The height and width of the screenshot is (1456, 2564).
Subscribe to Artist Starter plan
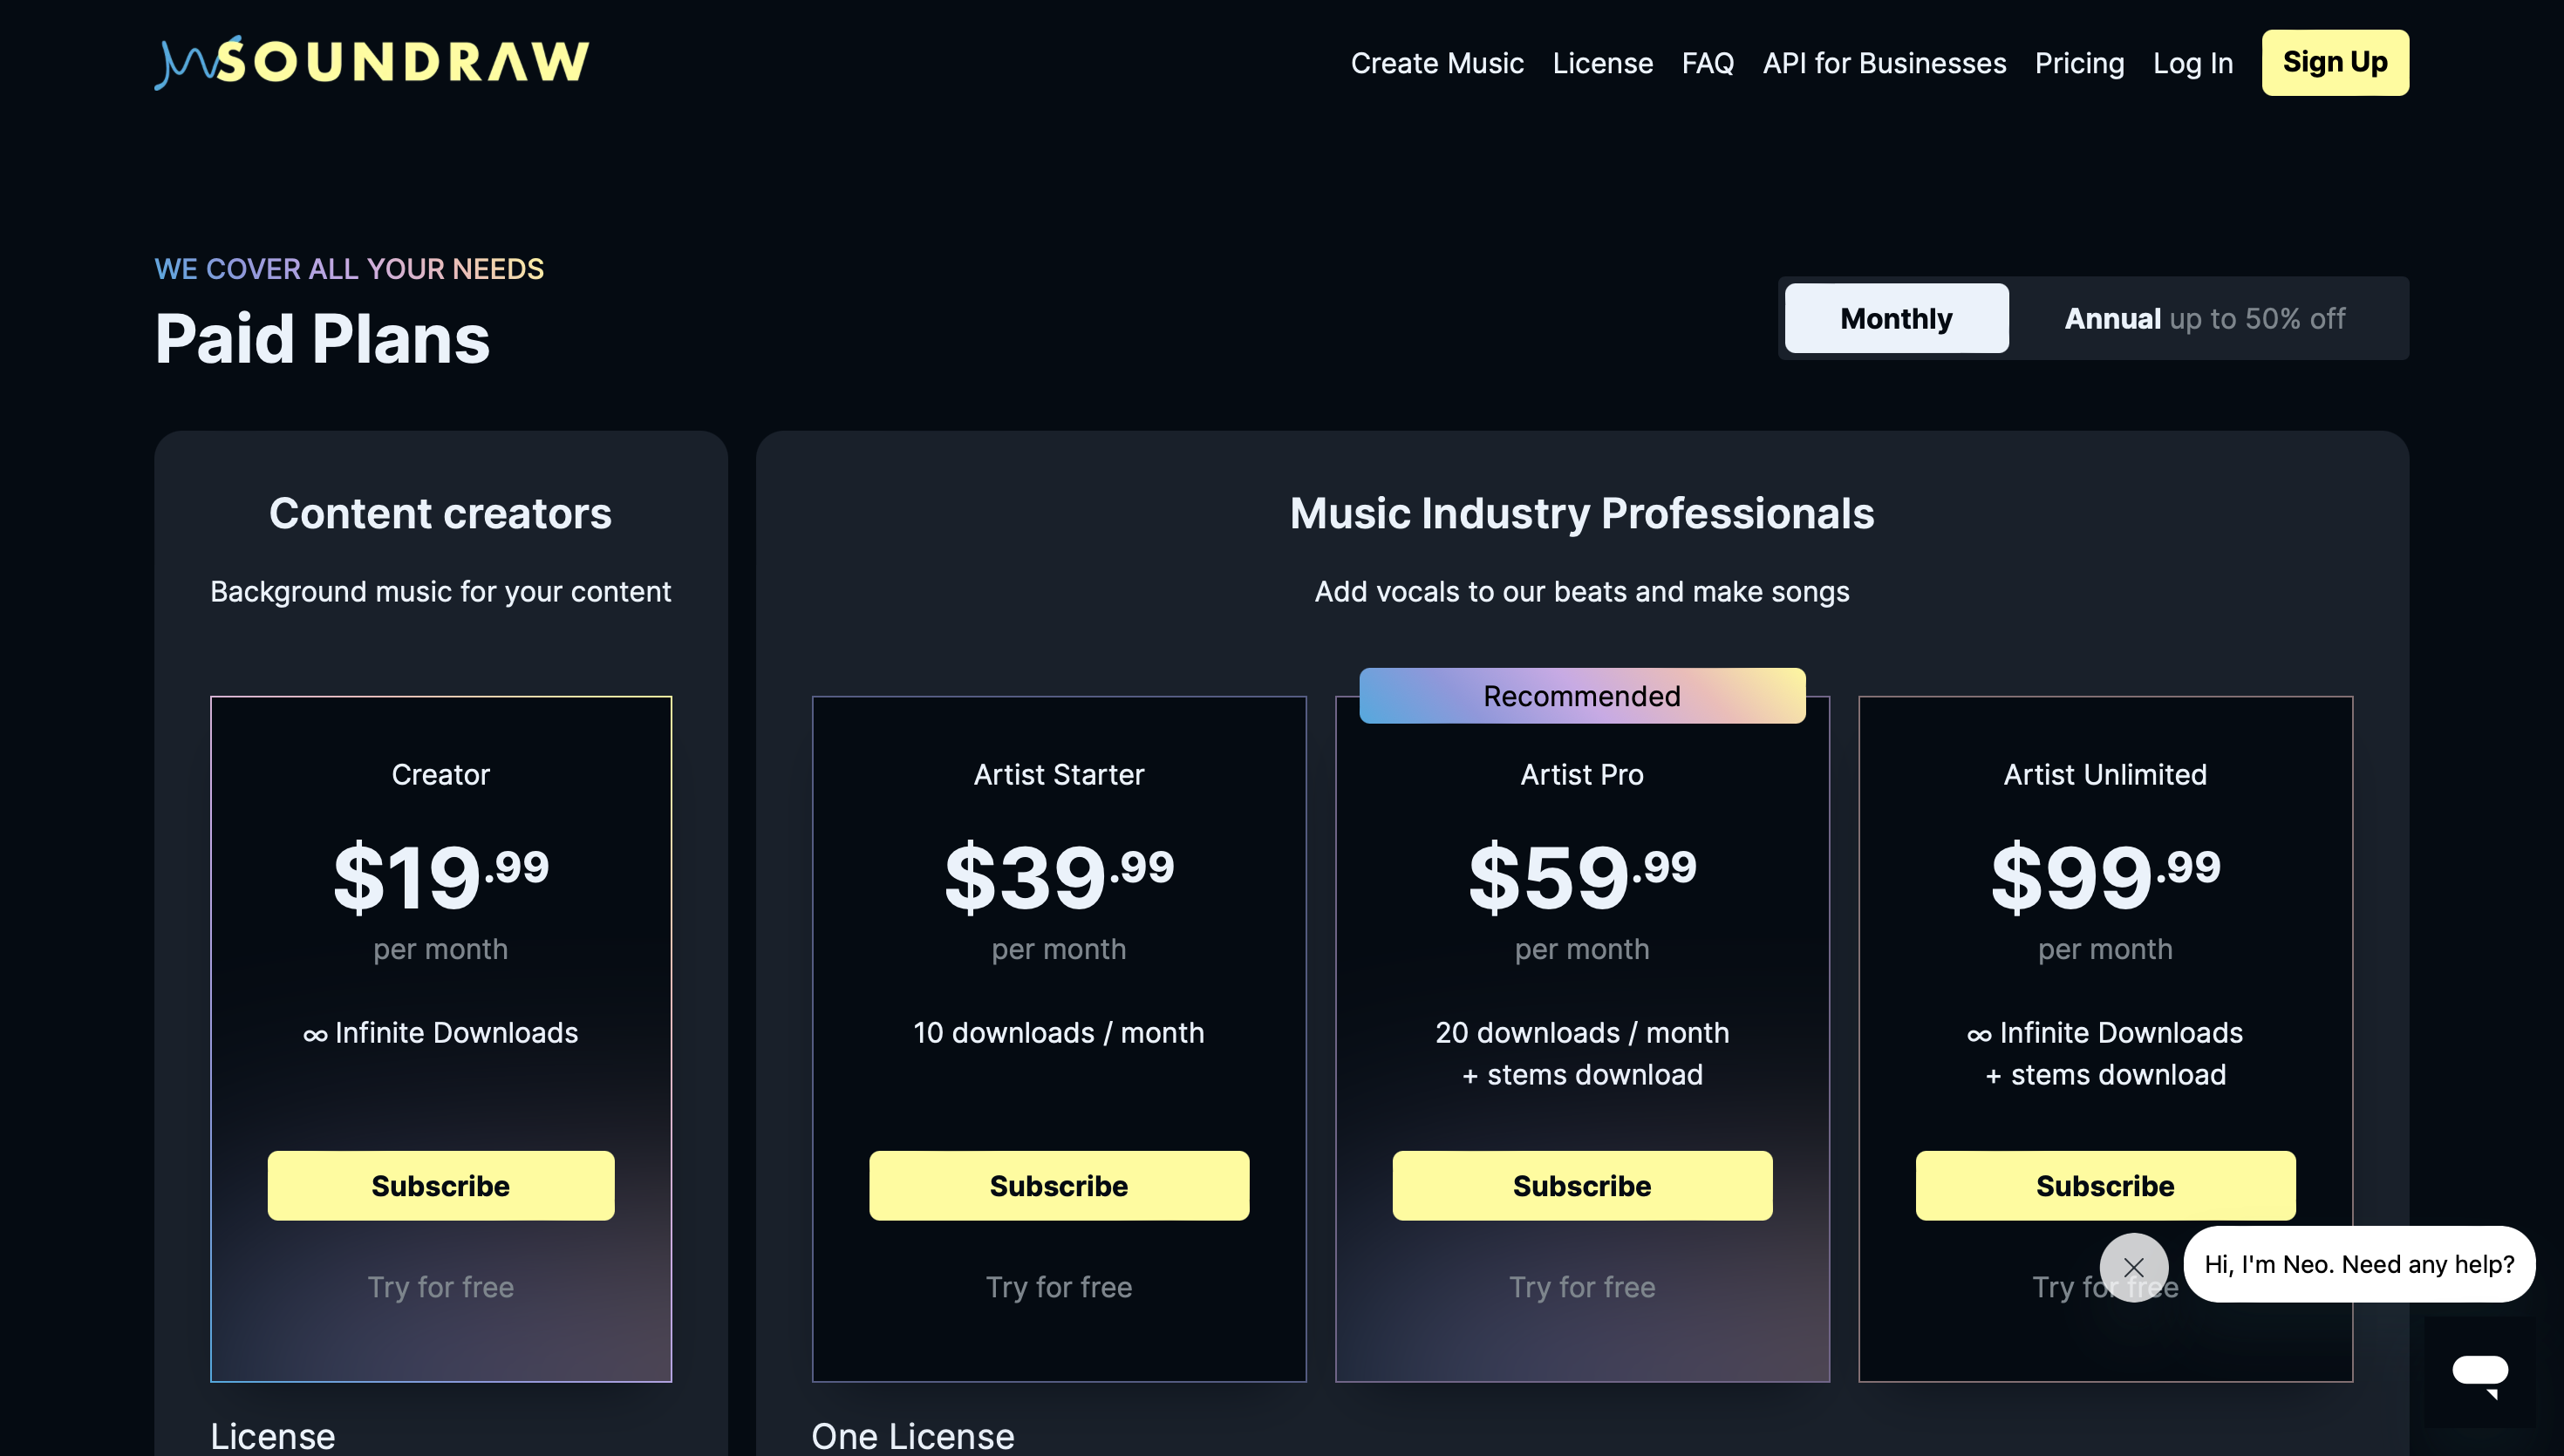pos(1058,1185)
